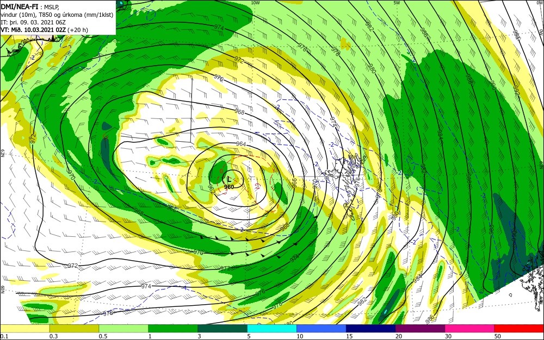The width and height of the screenshot is (544, 340).
Task: Click the VT valid time 10.03.2021 02Z line
Action: [x=45, y=30]
